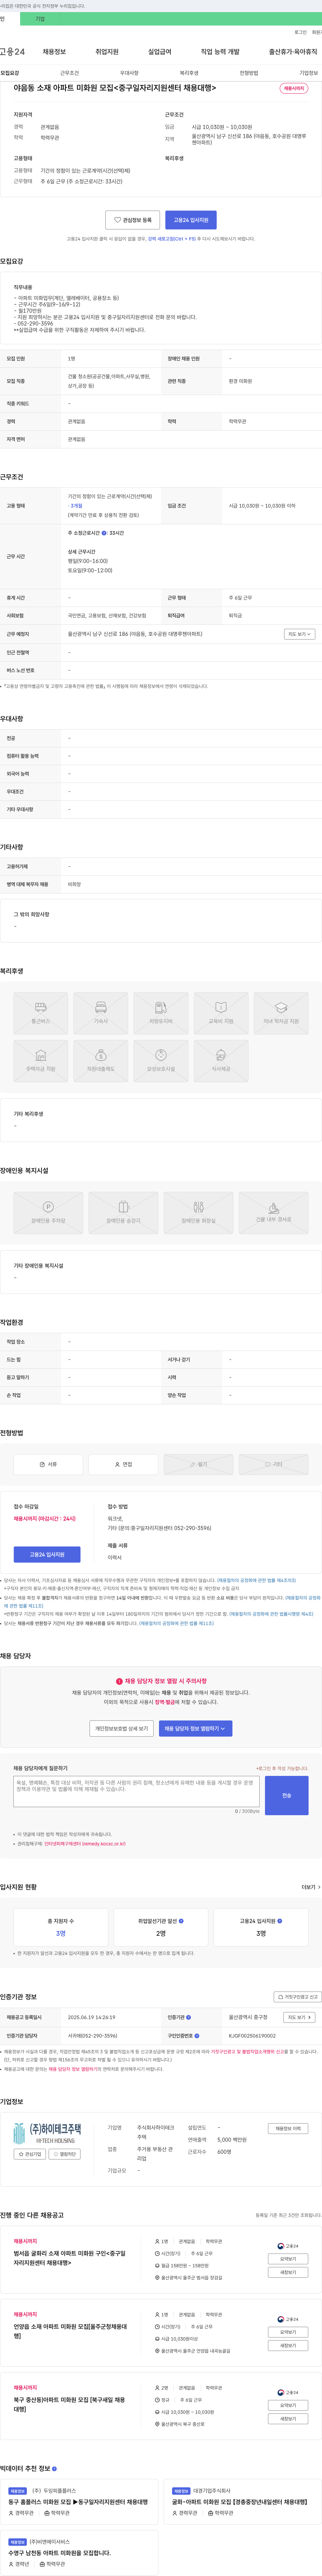The width and height of the screenshot is (322, 2576).
Task: Jump to the 복리후생 section tab
Action: 189,73
